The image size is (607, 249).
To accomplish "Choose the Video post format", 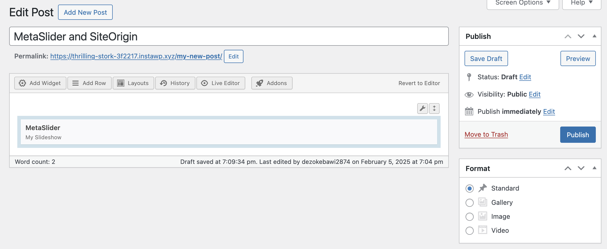I will tap(469, 231).
